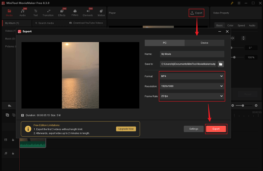Click the undo arrow above the timeline
This screenshot has width=263, height=171.
10,106
